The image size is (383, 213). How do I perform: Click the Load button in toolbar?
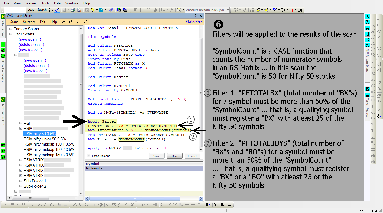[31, 10]
